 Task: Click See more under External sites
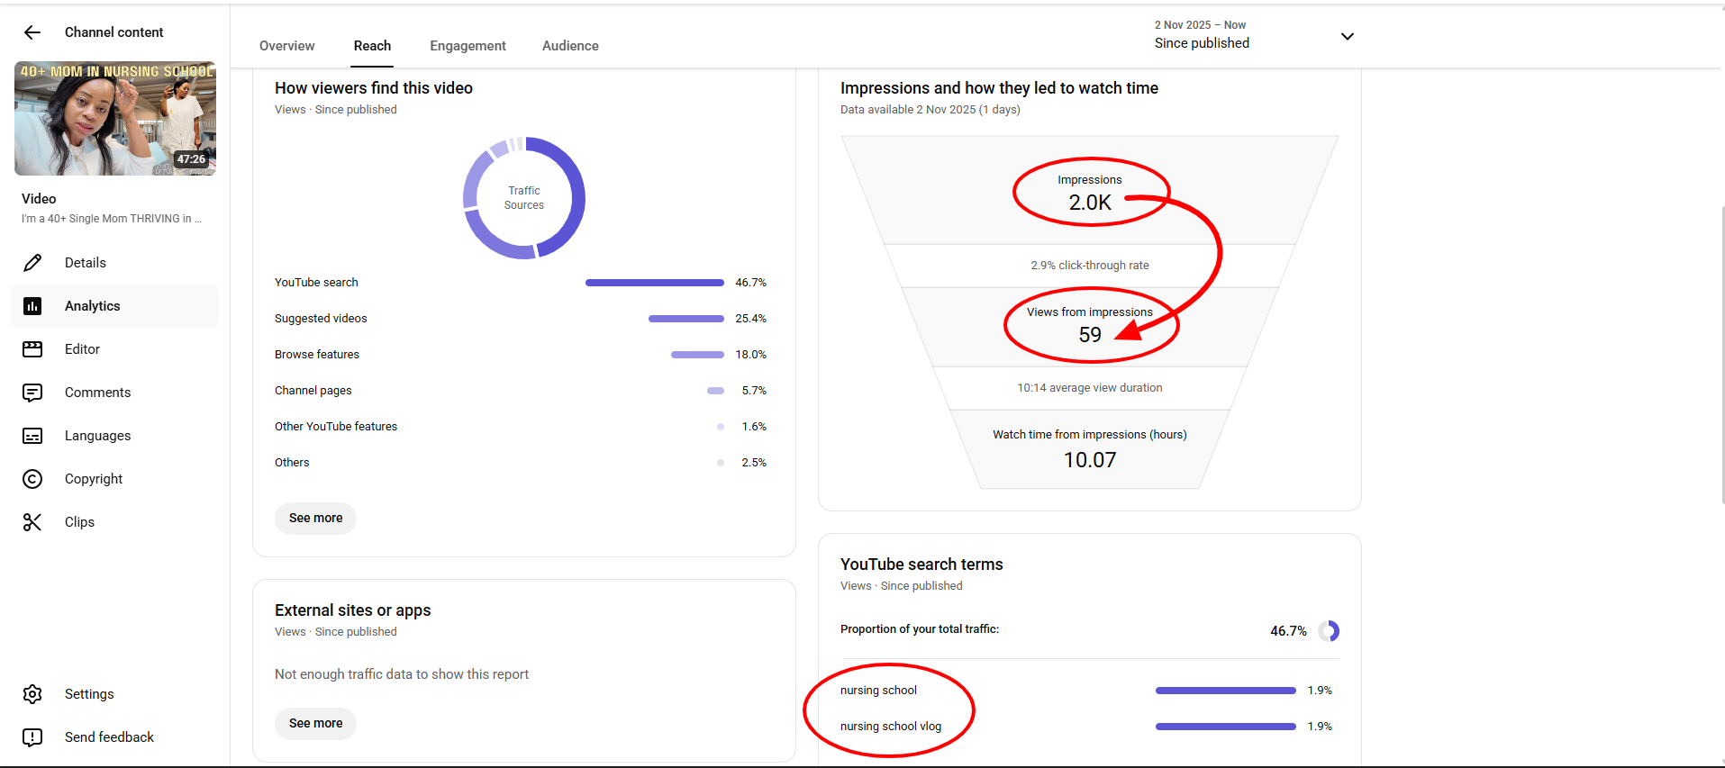315,723
